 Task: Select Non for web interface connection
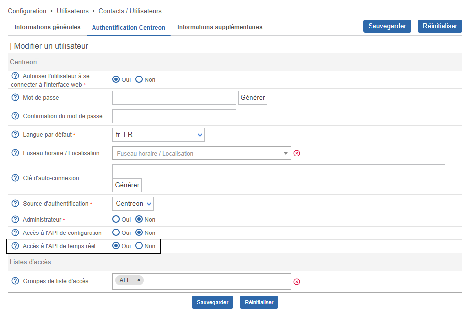[139, 79]
